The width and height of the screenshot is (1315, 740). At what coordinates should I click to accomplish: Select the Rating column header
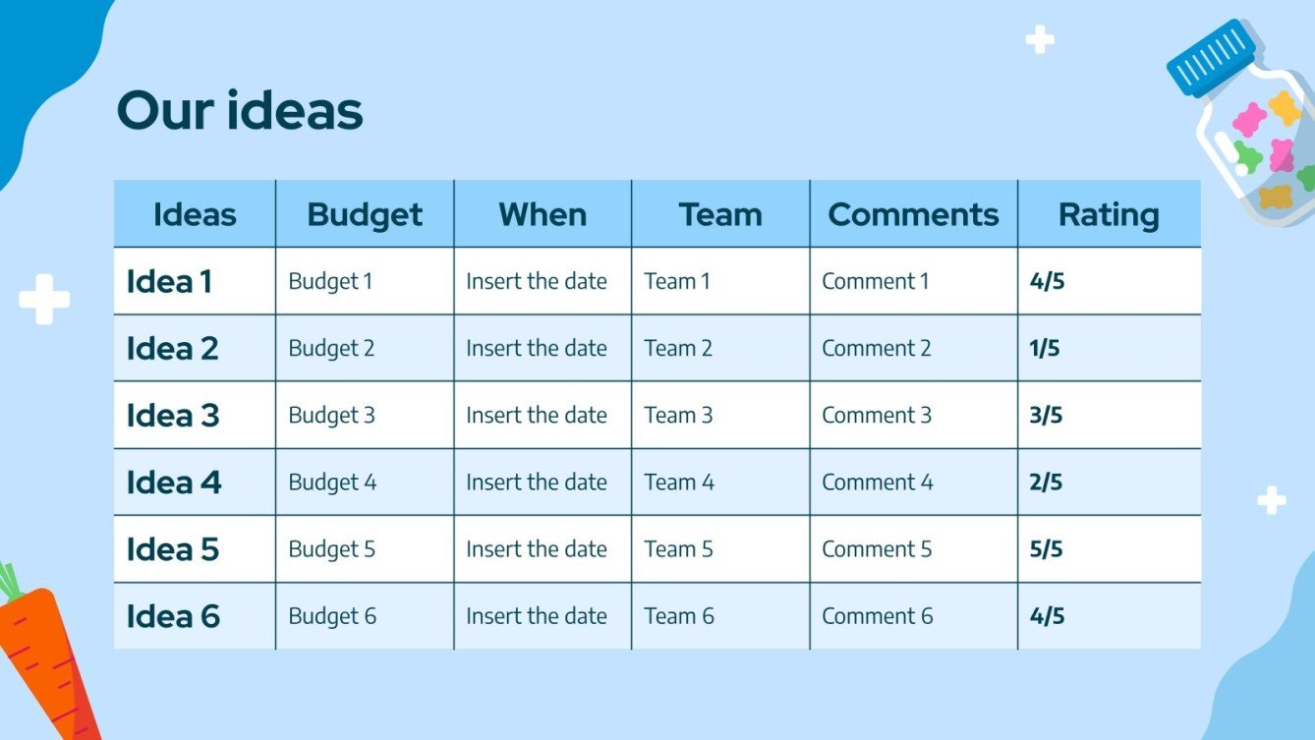[x=1109, y=214]
